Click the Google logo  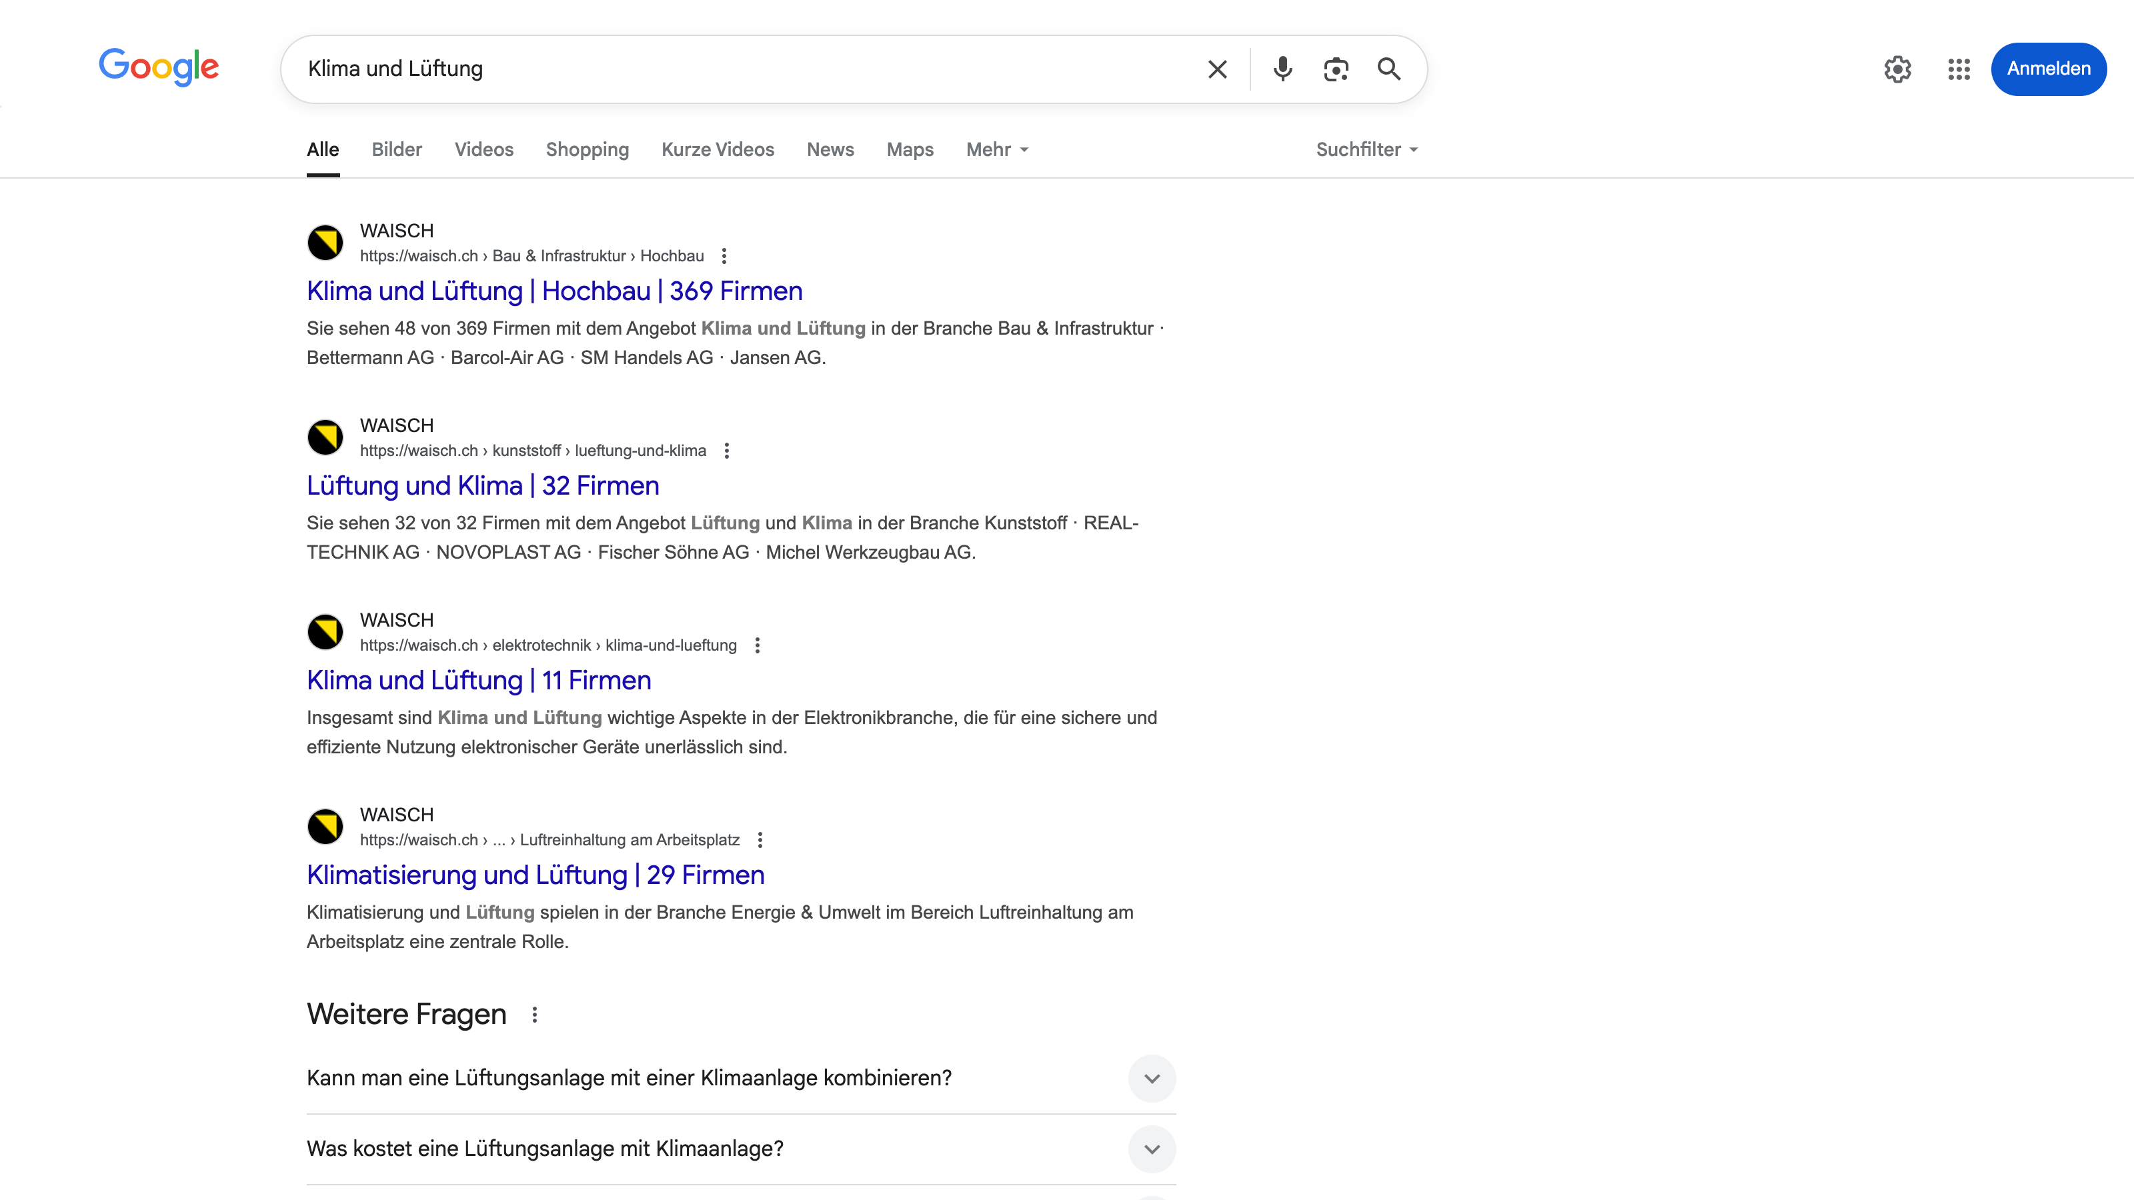pyautogui.click(x=158, y=67)
